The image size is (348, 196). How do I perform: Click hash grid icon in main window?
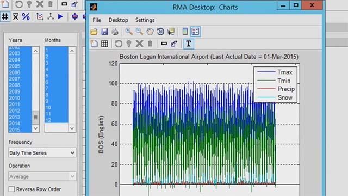point(5,17)
